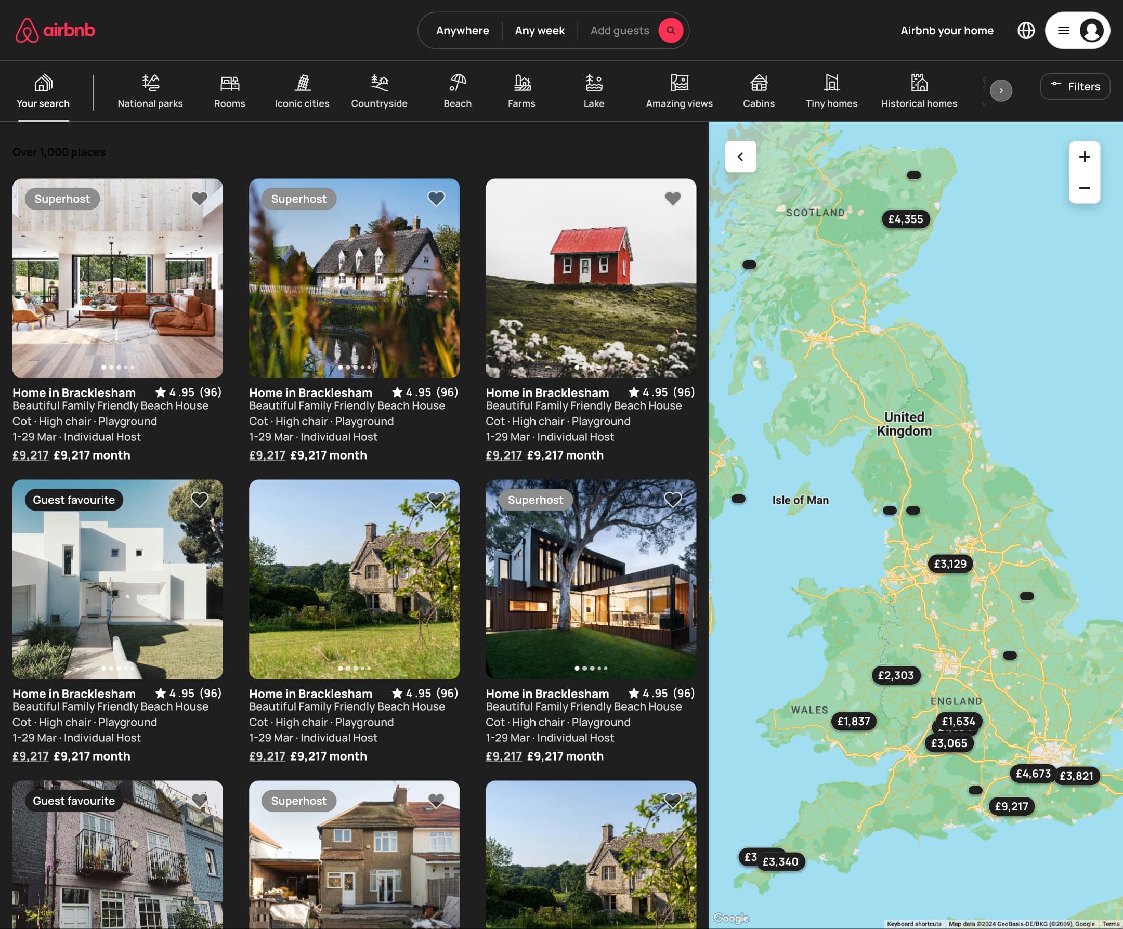
Task: Show more categories with right arrow
Action: pyautogui.click(x=1000, y=90)
